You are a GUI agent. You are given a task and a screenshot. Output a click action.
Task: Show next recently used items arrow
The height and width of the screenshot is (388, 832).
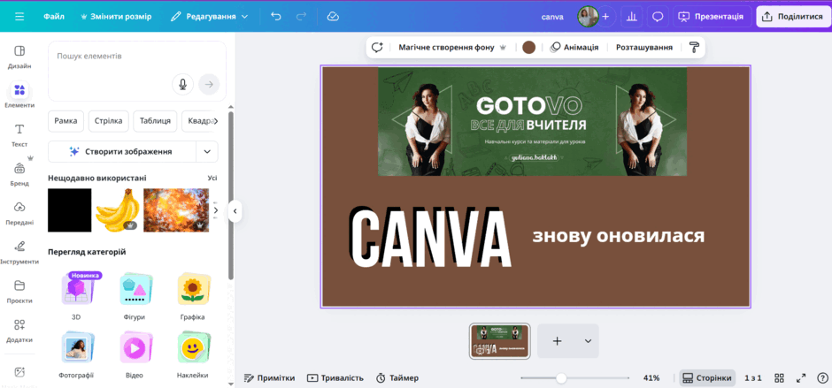tap(215, 209)
